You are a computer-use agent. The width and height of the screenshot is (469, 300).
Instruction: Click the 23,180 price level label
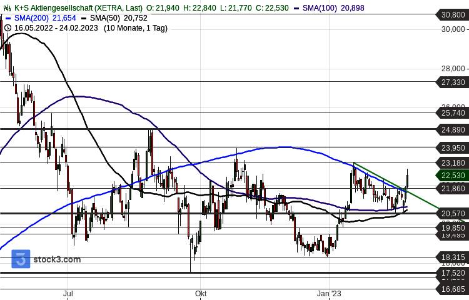click(453, 163)
